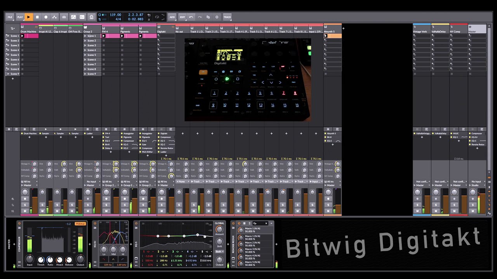Click the EQ-5 band 4 node

(x=197, y=235)
